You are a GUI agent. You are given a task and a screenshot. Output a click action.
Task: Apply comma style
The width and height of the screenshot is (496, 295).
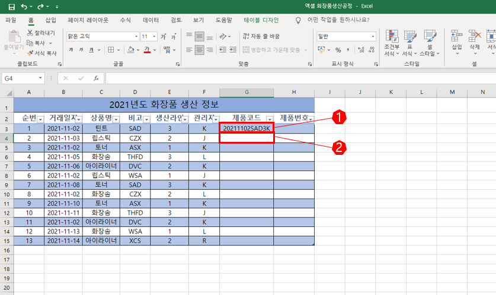(x=348, y=50)
